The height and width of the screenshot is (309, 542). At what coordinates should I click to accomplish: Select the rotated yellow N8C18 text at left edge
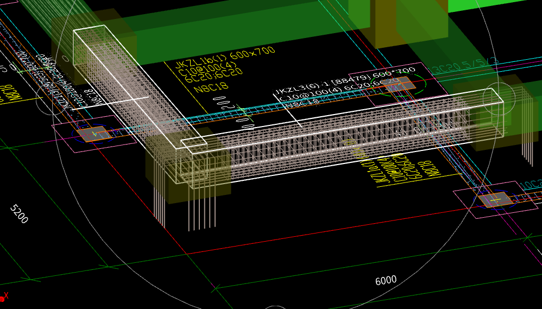pos(9,92)
